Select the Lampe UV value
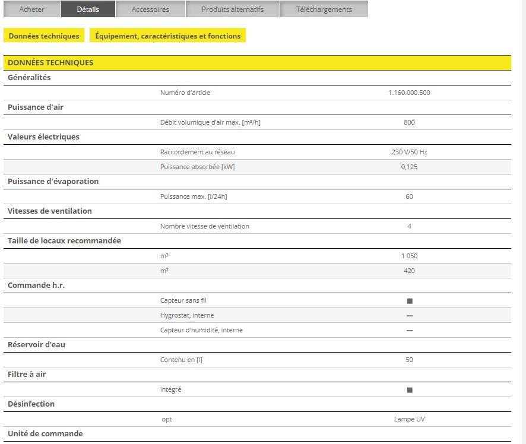The width and height of the screenshot is (526, 444). 409,419
